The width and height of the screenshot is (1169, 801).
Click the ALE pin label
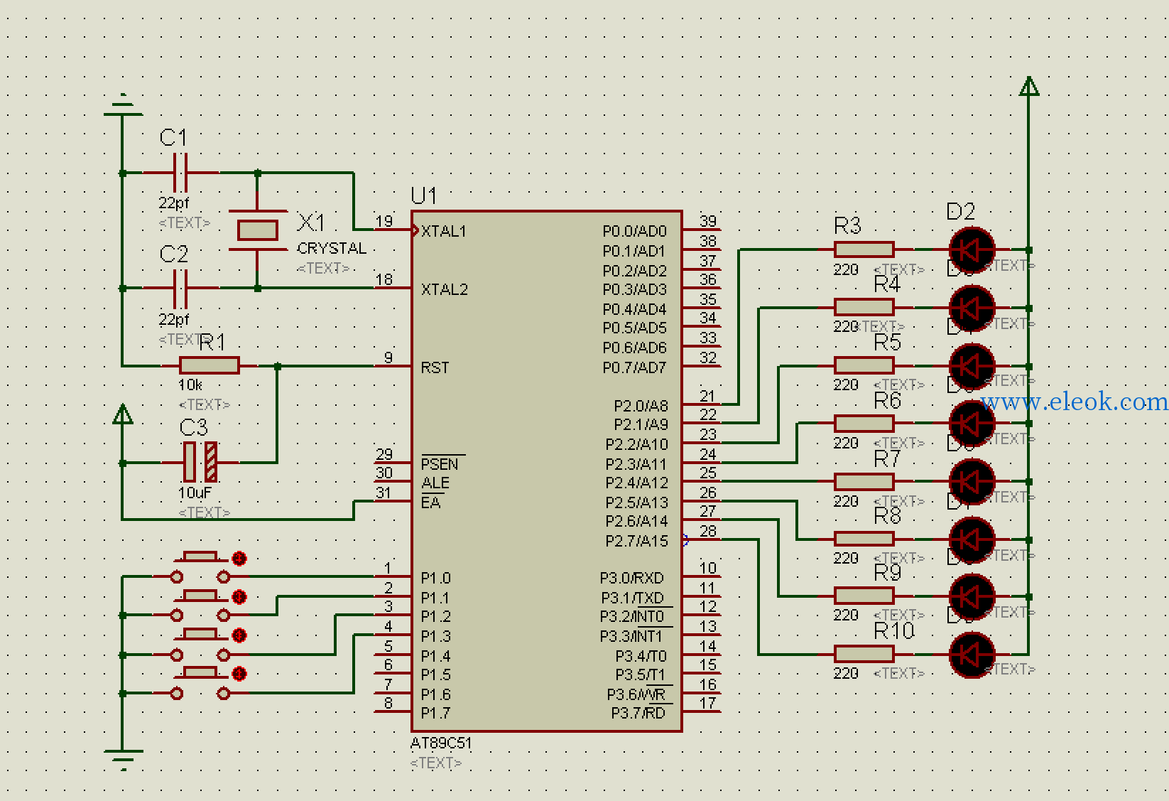(x=435, y=483)
